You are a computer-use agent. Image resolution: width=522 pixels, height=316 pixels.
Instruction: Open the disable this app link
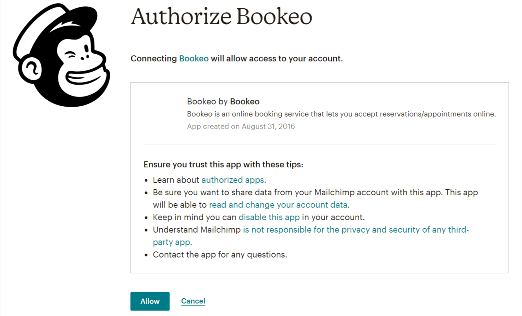click(269, 217)
